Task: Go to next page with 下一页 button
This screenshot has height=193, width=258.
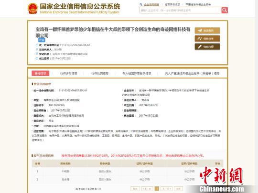Action: (x=166, y=189)
